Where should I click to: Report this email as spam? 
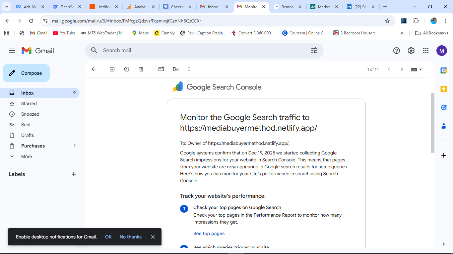coord(127,69)
